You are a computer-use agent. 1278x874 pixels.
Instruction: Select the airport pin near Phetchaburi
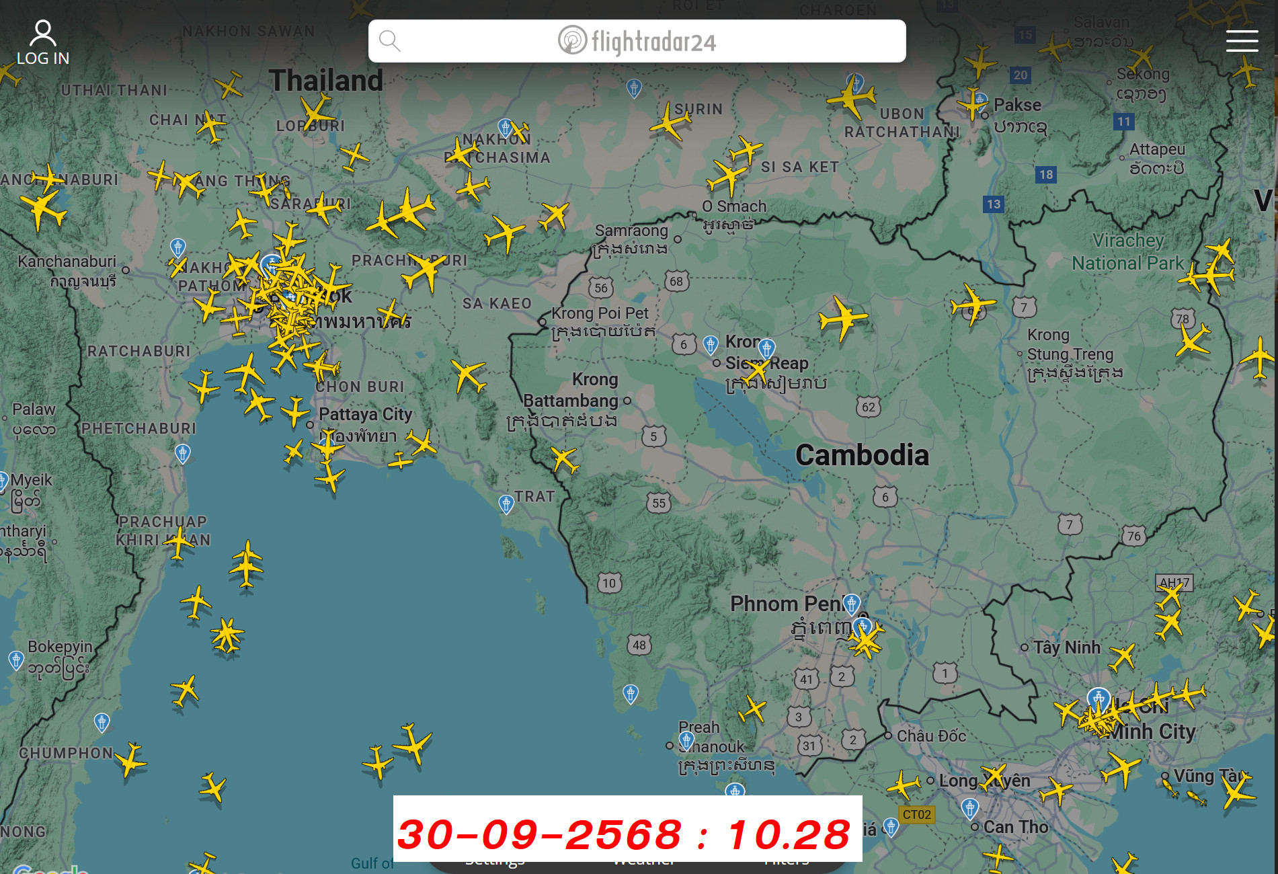point(182,453)
